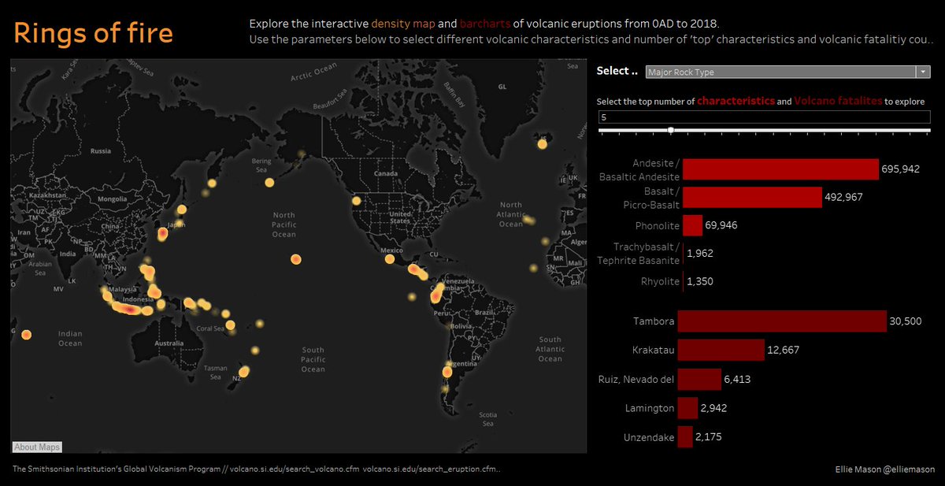Click the hotspot in the Indian Ocean
The image size is (945, 486).
(x=26, y=335)
